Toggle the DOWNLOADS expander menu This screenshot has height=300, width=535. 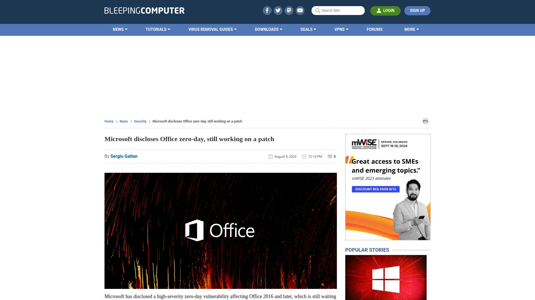[269, 29]
